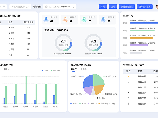Click the 业绩目标: 30,00000 heading

click(x=56, y=30)
